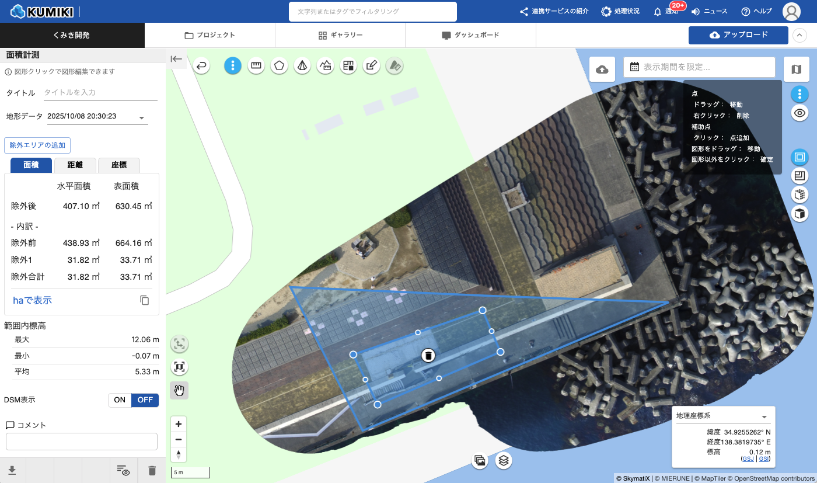Viewport: 817px width, 483px height.
Task: Open the ギャラリー tab
Action: point(340,35)
